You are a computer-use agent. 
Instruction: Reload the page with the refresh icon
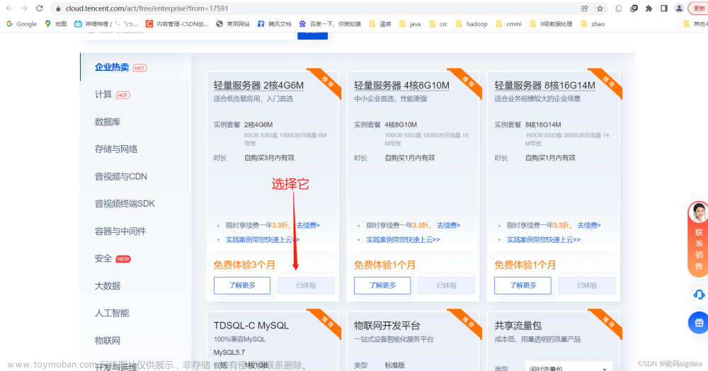click(x=40, y=8)
